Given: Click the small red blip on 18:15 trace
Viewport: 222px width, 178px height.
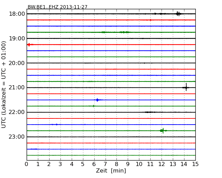Looking at the screenshot, I should click(151, 20).
